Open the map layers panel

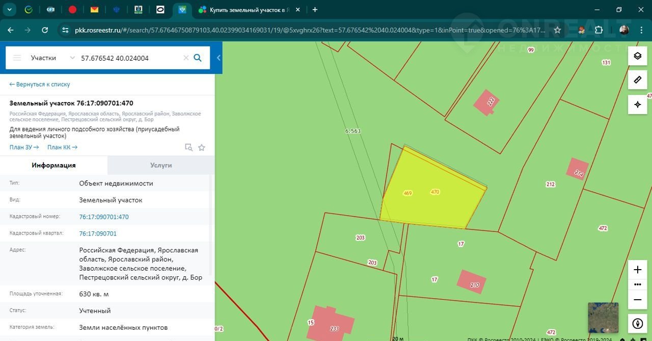point(637,56)
